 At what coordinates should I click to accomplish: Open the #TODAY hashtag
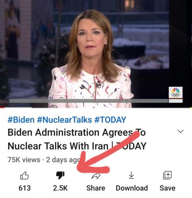(110, 120)
